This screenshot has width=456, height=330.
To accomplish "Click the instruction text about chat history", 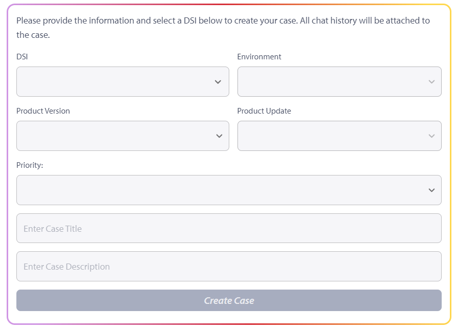I will pyautogui.click(x=358, y=21).
